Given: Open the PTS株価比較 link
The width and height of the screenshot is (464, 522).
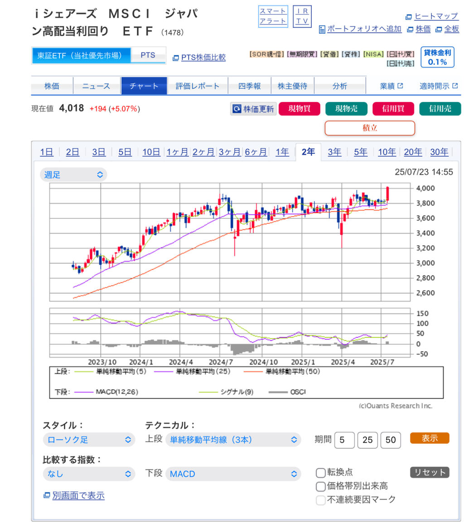Looking at the screenshot, I should [x=203, y=58].
